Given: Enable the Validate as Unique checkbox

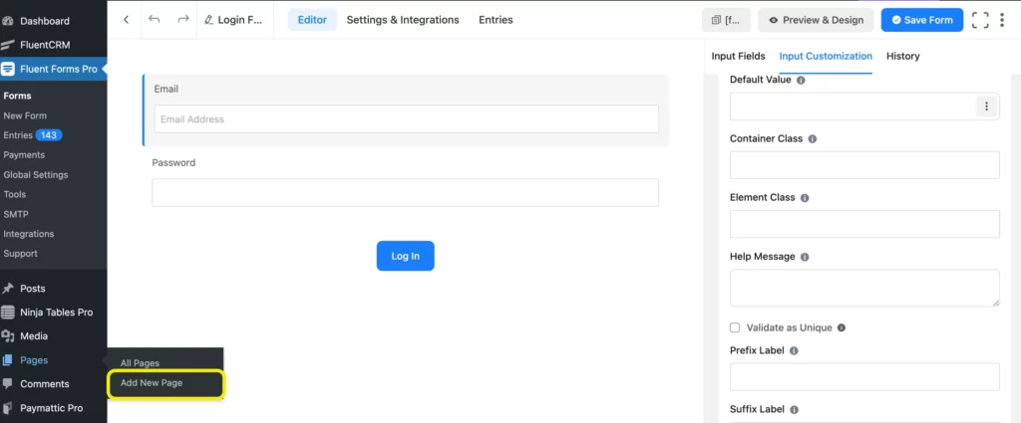Looking at the screenshot, I should coord(735,327).
